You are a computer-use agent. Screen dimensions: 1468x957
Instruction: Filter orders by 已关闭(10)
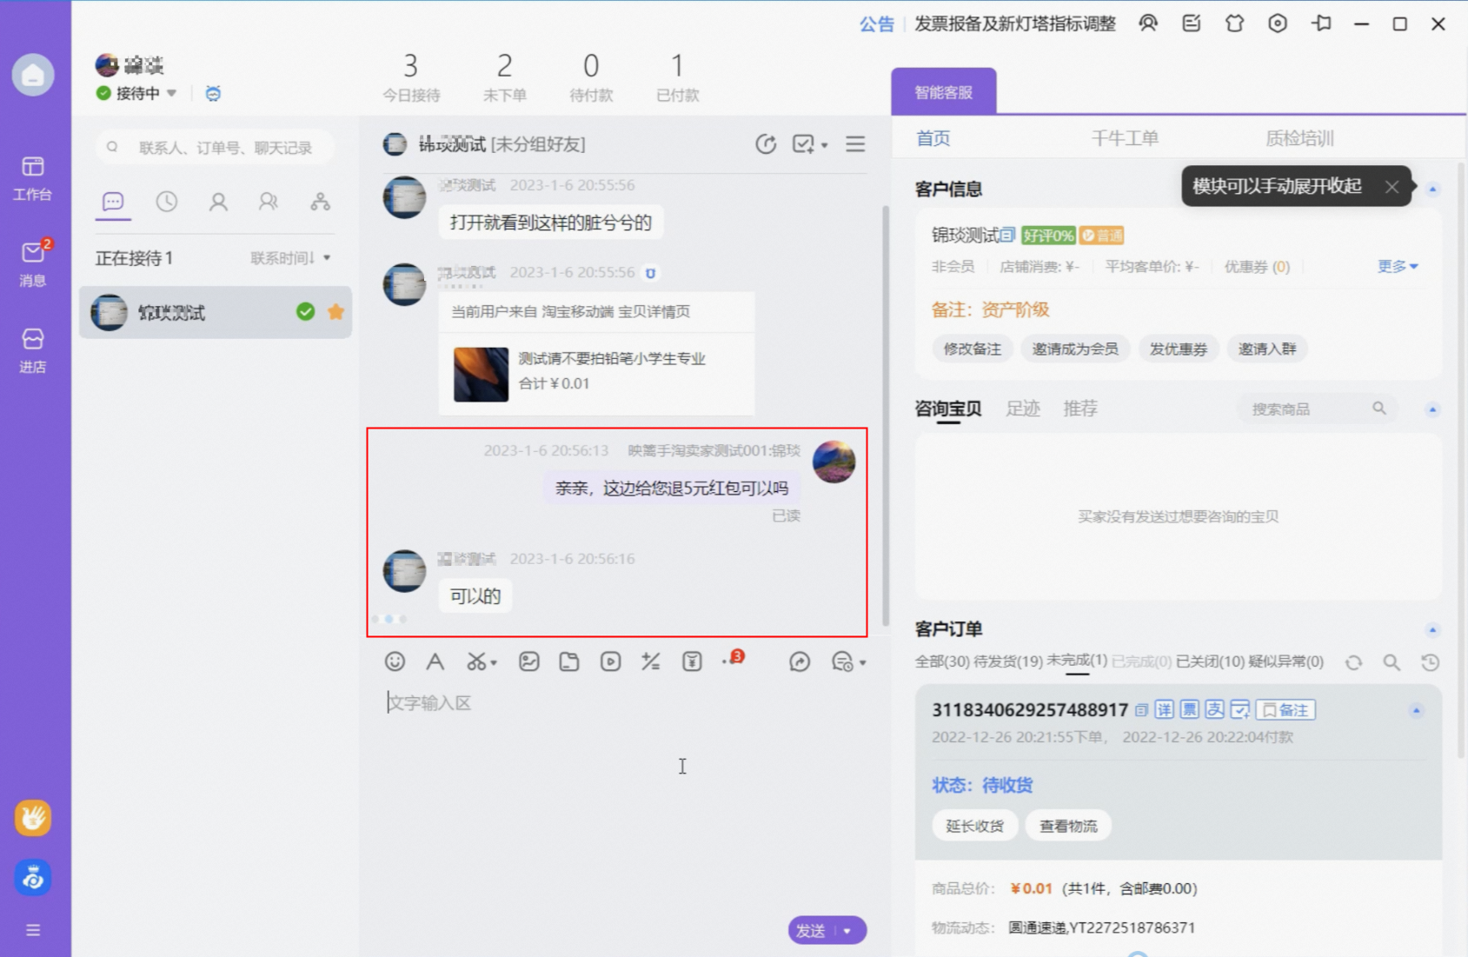(1210, 662)
